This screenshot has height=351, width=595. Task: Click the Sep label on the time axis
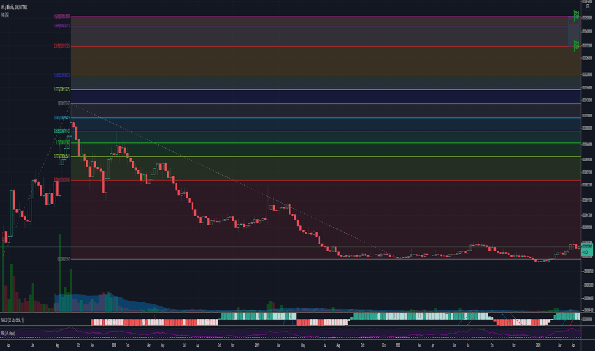(492, 345)
